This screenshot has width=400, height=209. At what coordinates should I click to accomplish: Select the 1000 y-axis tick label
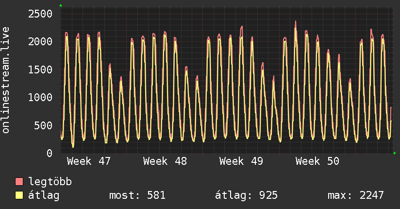[39, 97]
